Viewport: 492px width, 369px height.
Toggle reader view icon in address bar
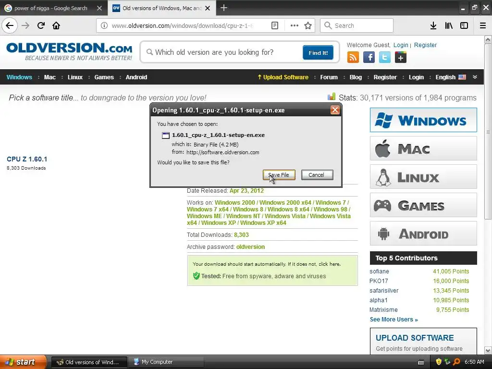(x=274, y=25)
